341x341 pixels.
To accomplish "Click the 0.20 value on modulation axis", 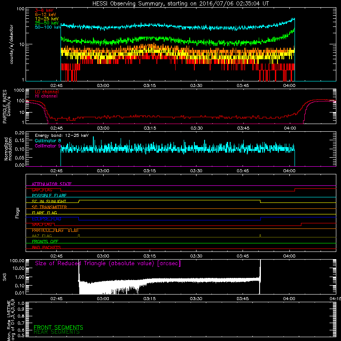I will (x=20, y=133).
